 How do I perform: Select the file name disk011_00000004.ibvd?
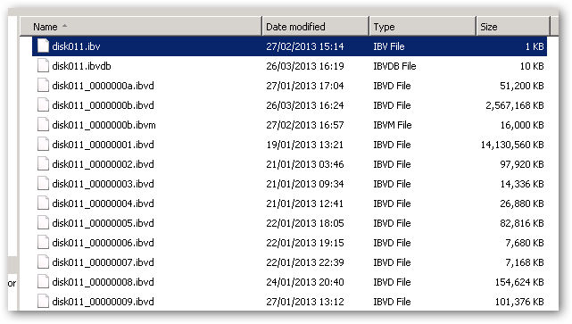tap(104, 204)
